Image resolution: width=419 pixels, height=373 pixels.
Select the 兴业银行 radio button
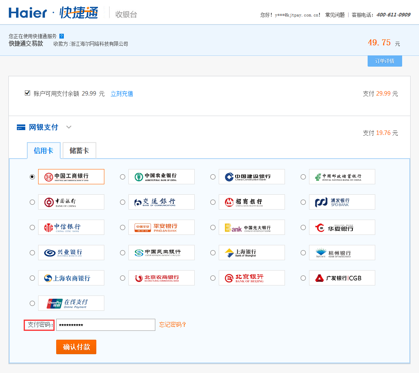point(33,253)
